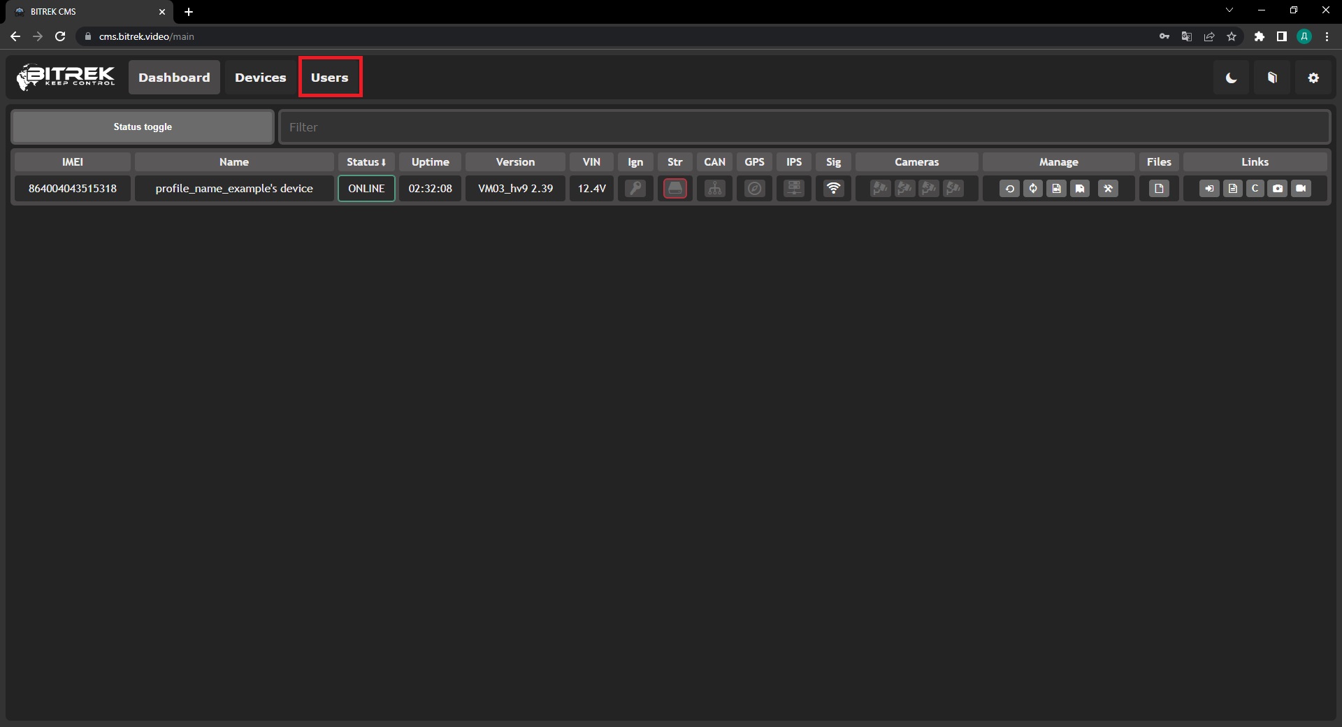Screen dimensions: 1342x727
Task: Click the ONLINE status badge
Action: click(x=366, y=189)
